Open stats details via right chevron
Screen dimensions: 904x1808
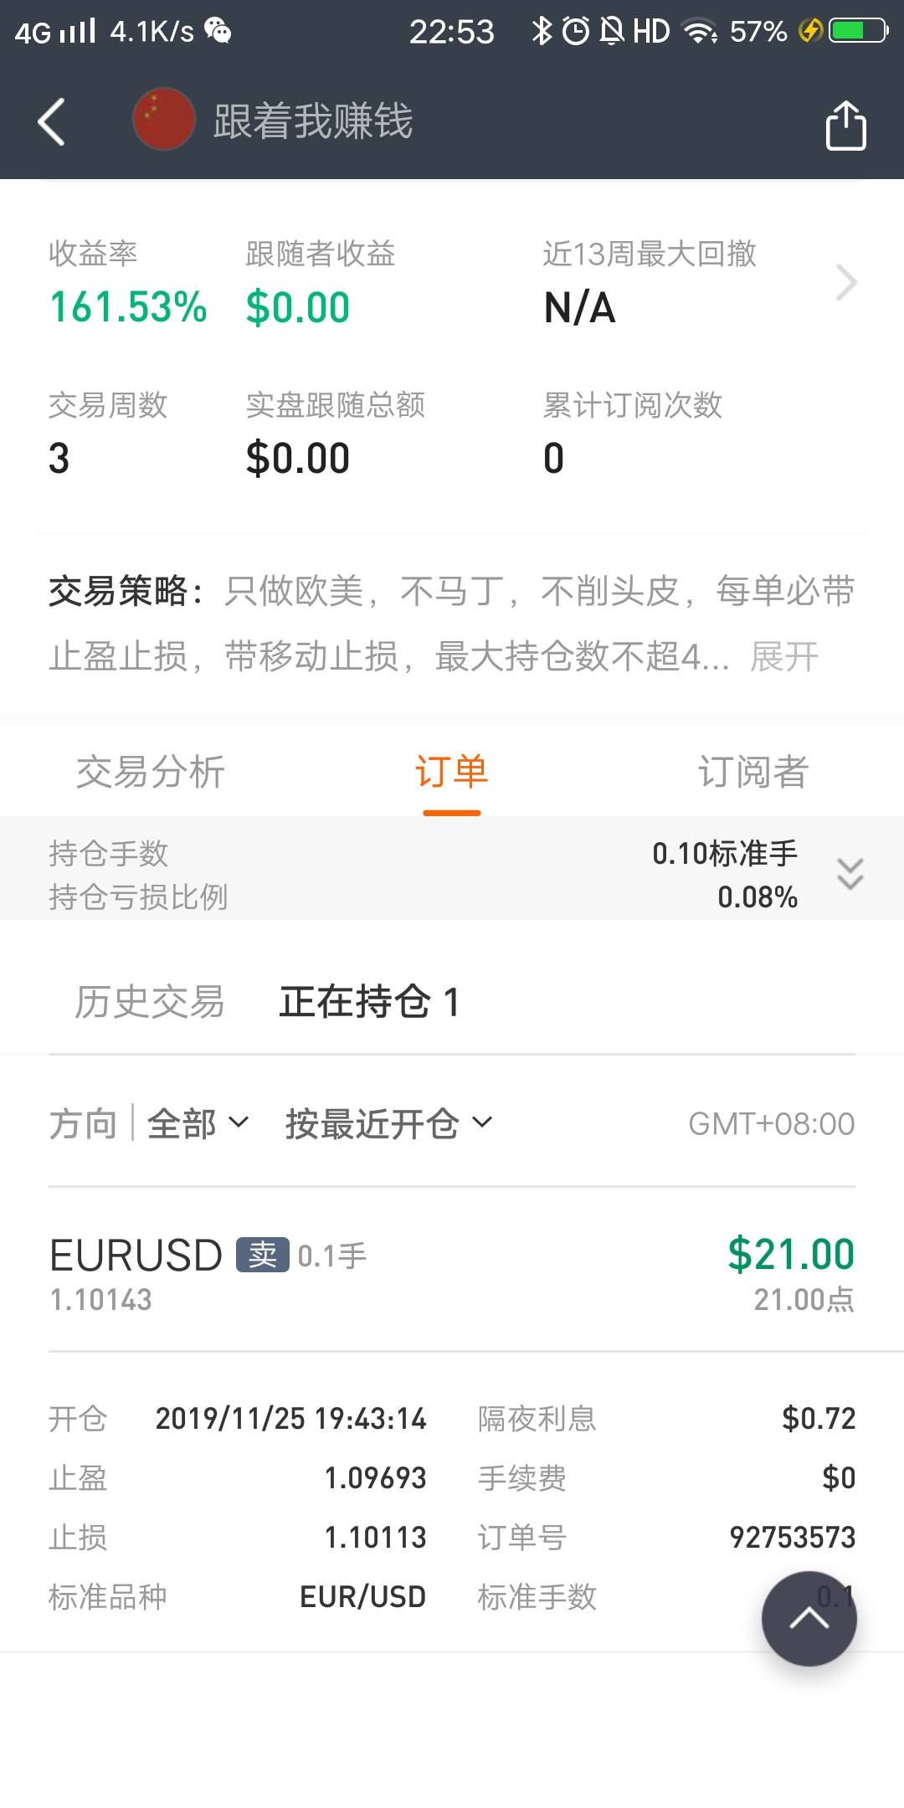[847, 283]
